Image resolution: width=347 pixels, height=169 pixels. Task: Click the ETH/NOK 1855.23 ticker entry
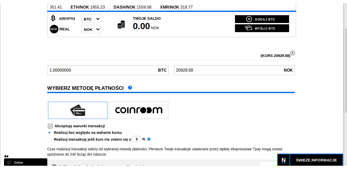pos(88,7)
